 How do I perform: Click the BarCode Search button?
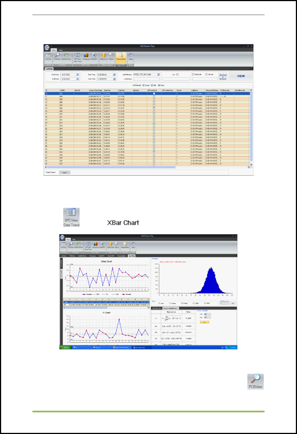(223, 77)
